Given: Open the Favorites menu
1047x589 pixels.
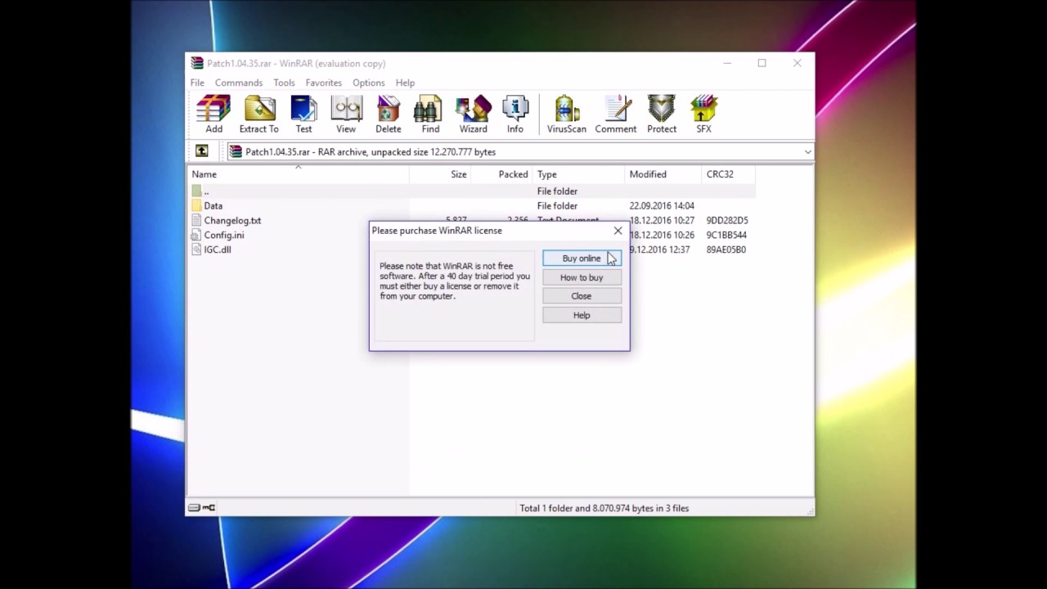Looking at the screenshot, I should [324, 83].
